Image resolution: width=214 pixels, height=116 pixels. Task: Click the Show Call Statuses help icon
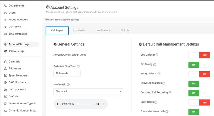(164, 83)
